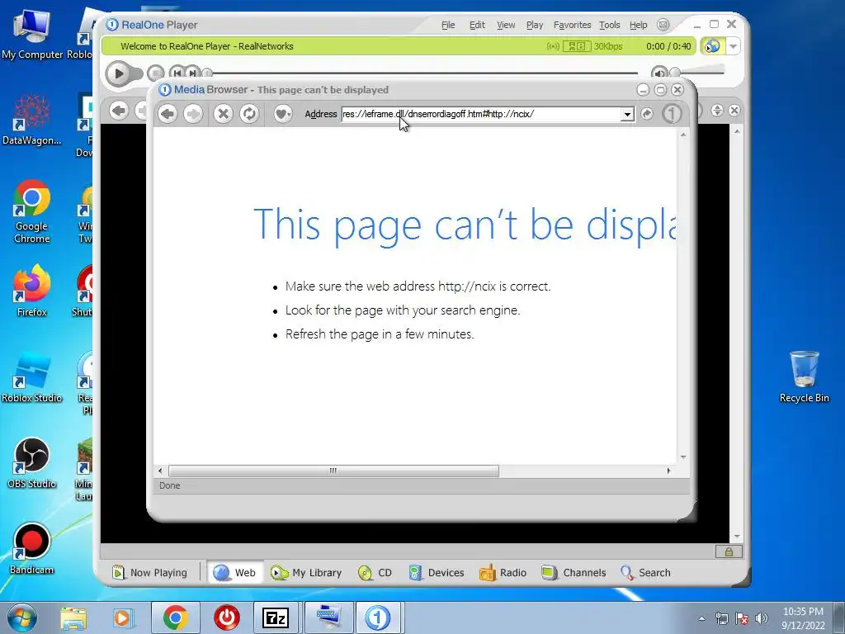This screenshot has width=845, height=634.
Task: Show hidden tray icons arrow
Action: tap(701, 618)
